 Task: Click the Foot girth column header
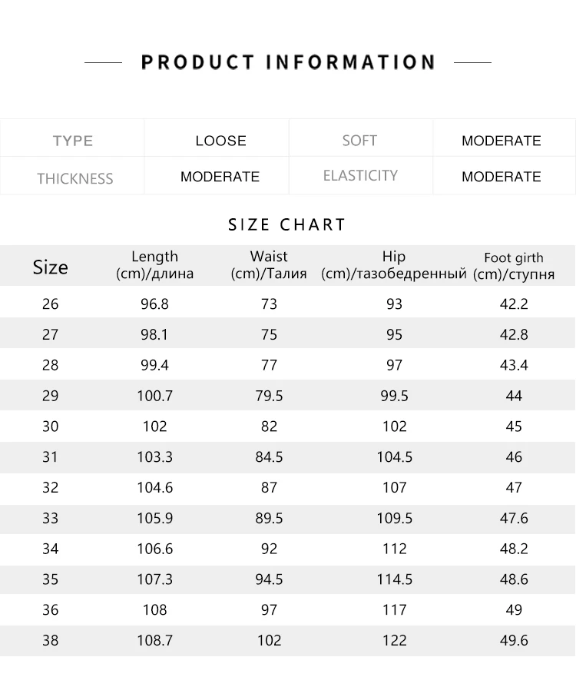tap(514, 266)
